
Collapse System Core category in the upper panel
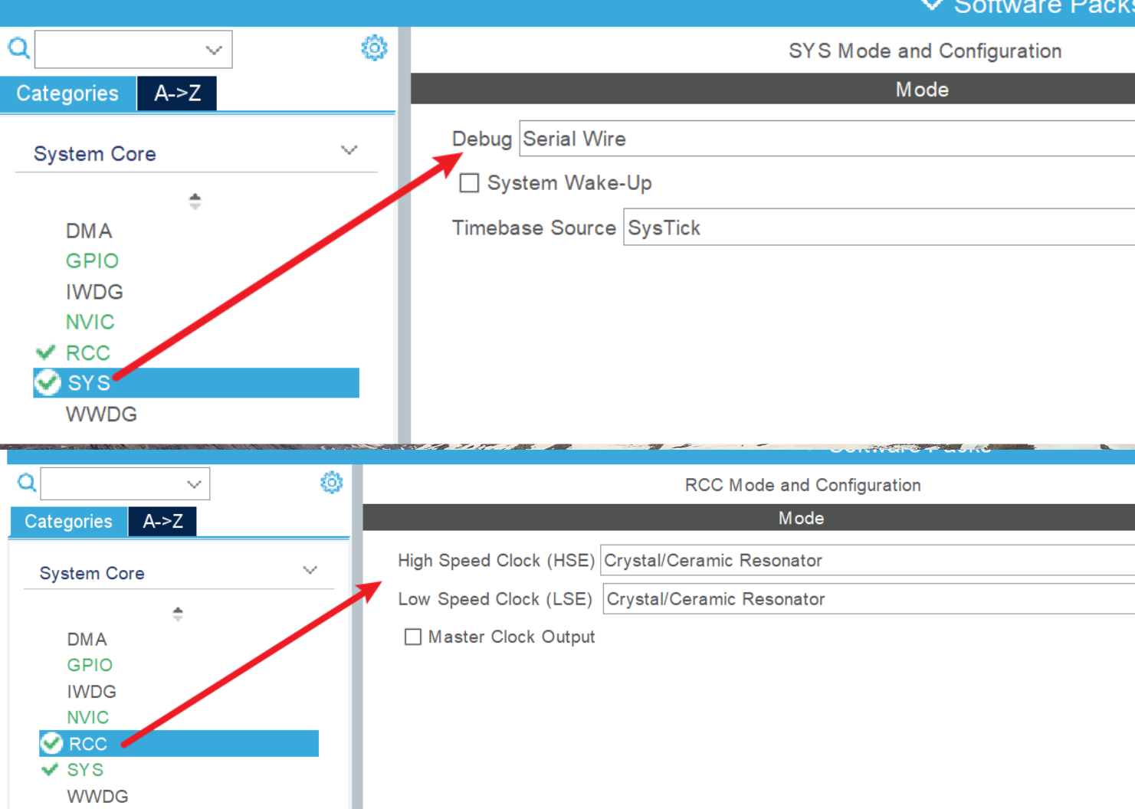[349, 150]
